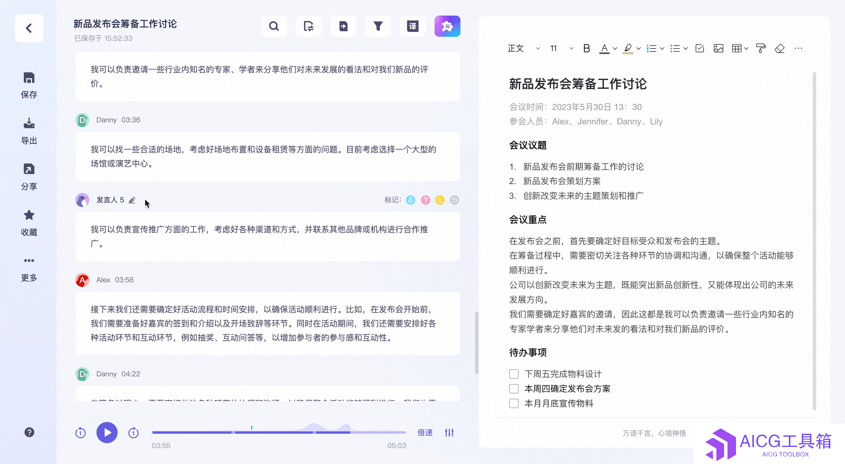Mark the segment with pink question marker
845x464 pixels.
click(425, 200)
